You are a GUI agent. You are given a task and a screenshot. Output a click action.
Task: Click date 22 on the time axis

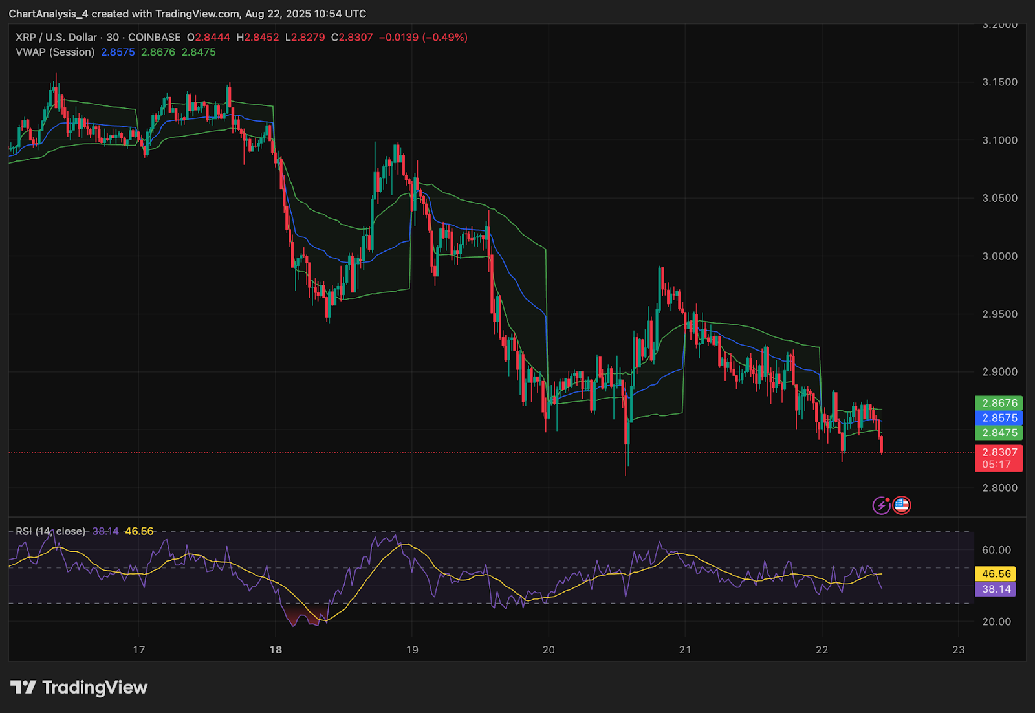(822, 650)
